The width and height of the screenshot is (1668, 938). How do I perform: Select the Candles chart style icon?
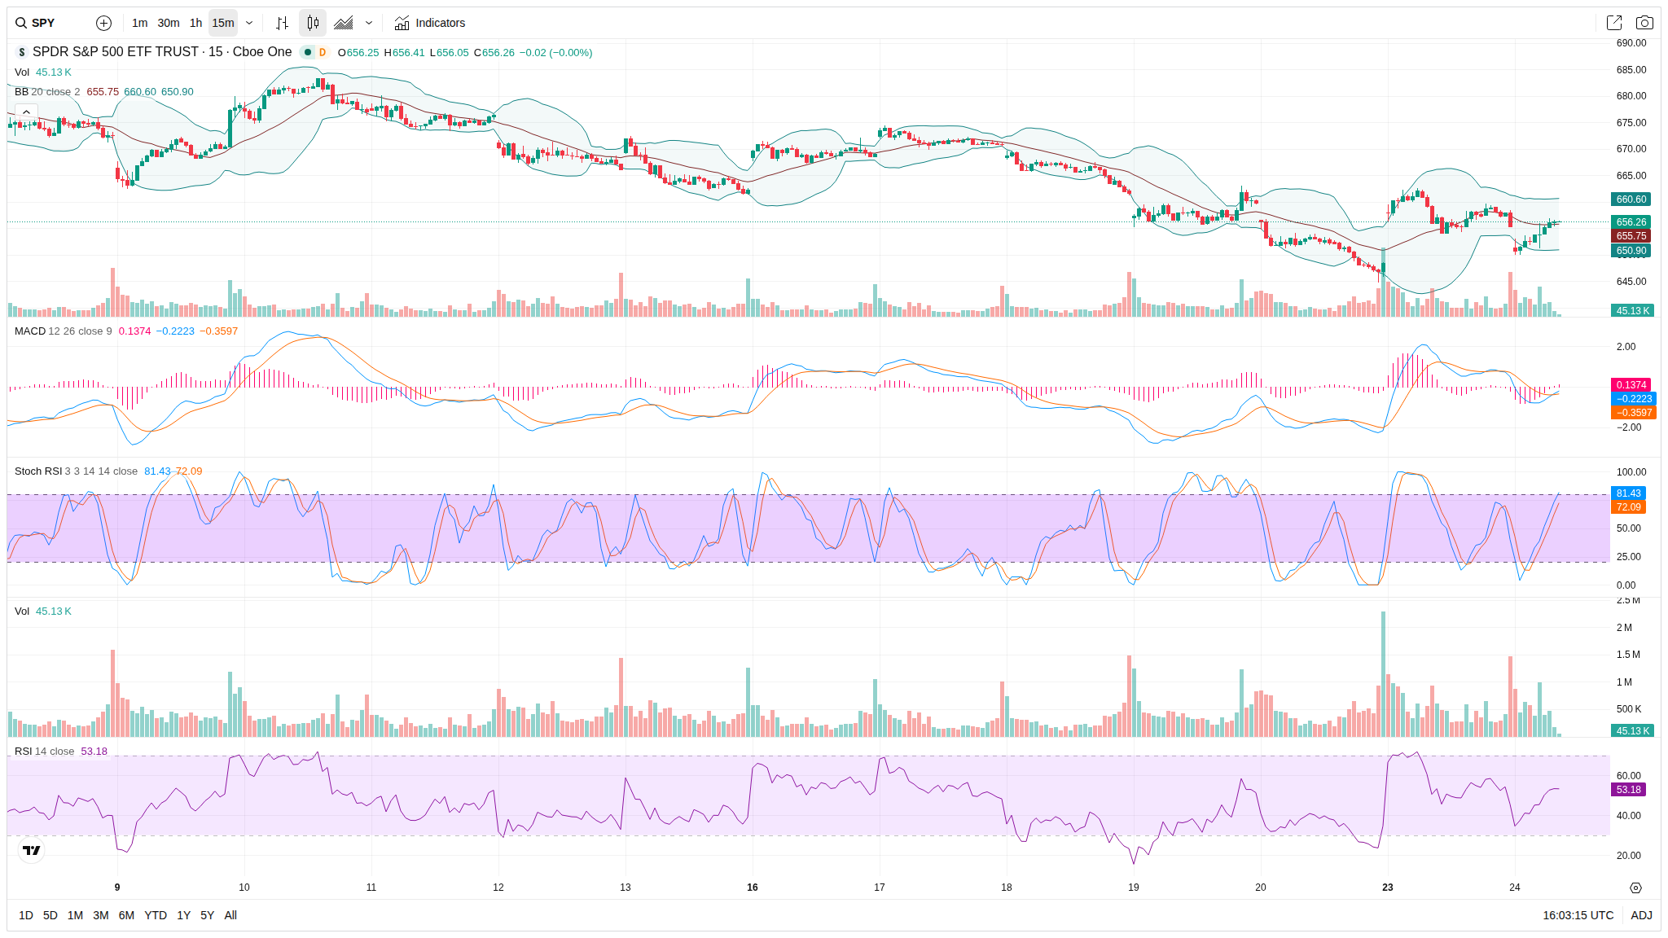pyautogui.click(x=313, y=23)
